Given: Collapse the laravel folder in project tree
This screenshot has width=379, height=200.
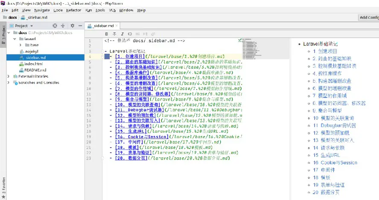Looking at the screenshot, I should coord(15,39).
